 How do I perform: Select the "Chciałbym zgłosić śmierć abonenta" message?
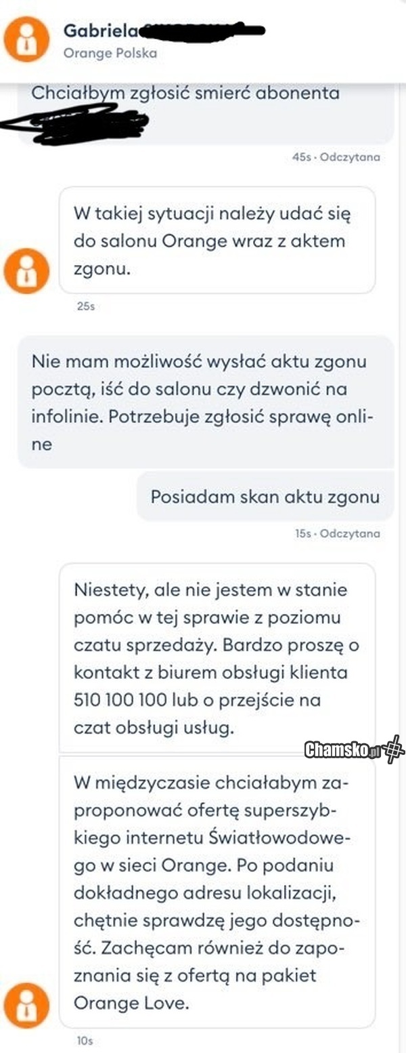click(185, 94)
